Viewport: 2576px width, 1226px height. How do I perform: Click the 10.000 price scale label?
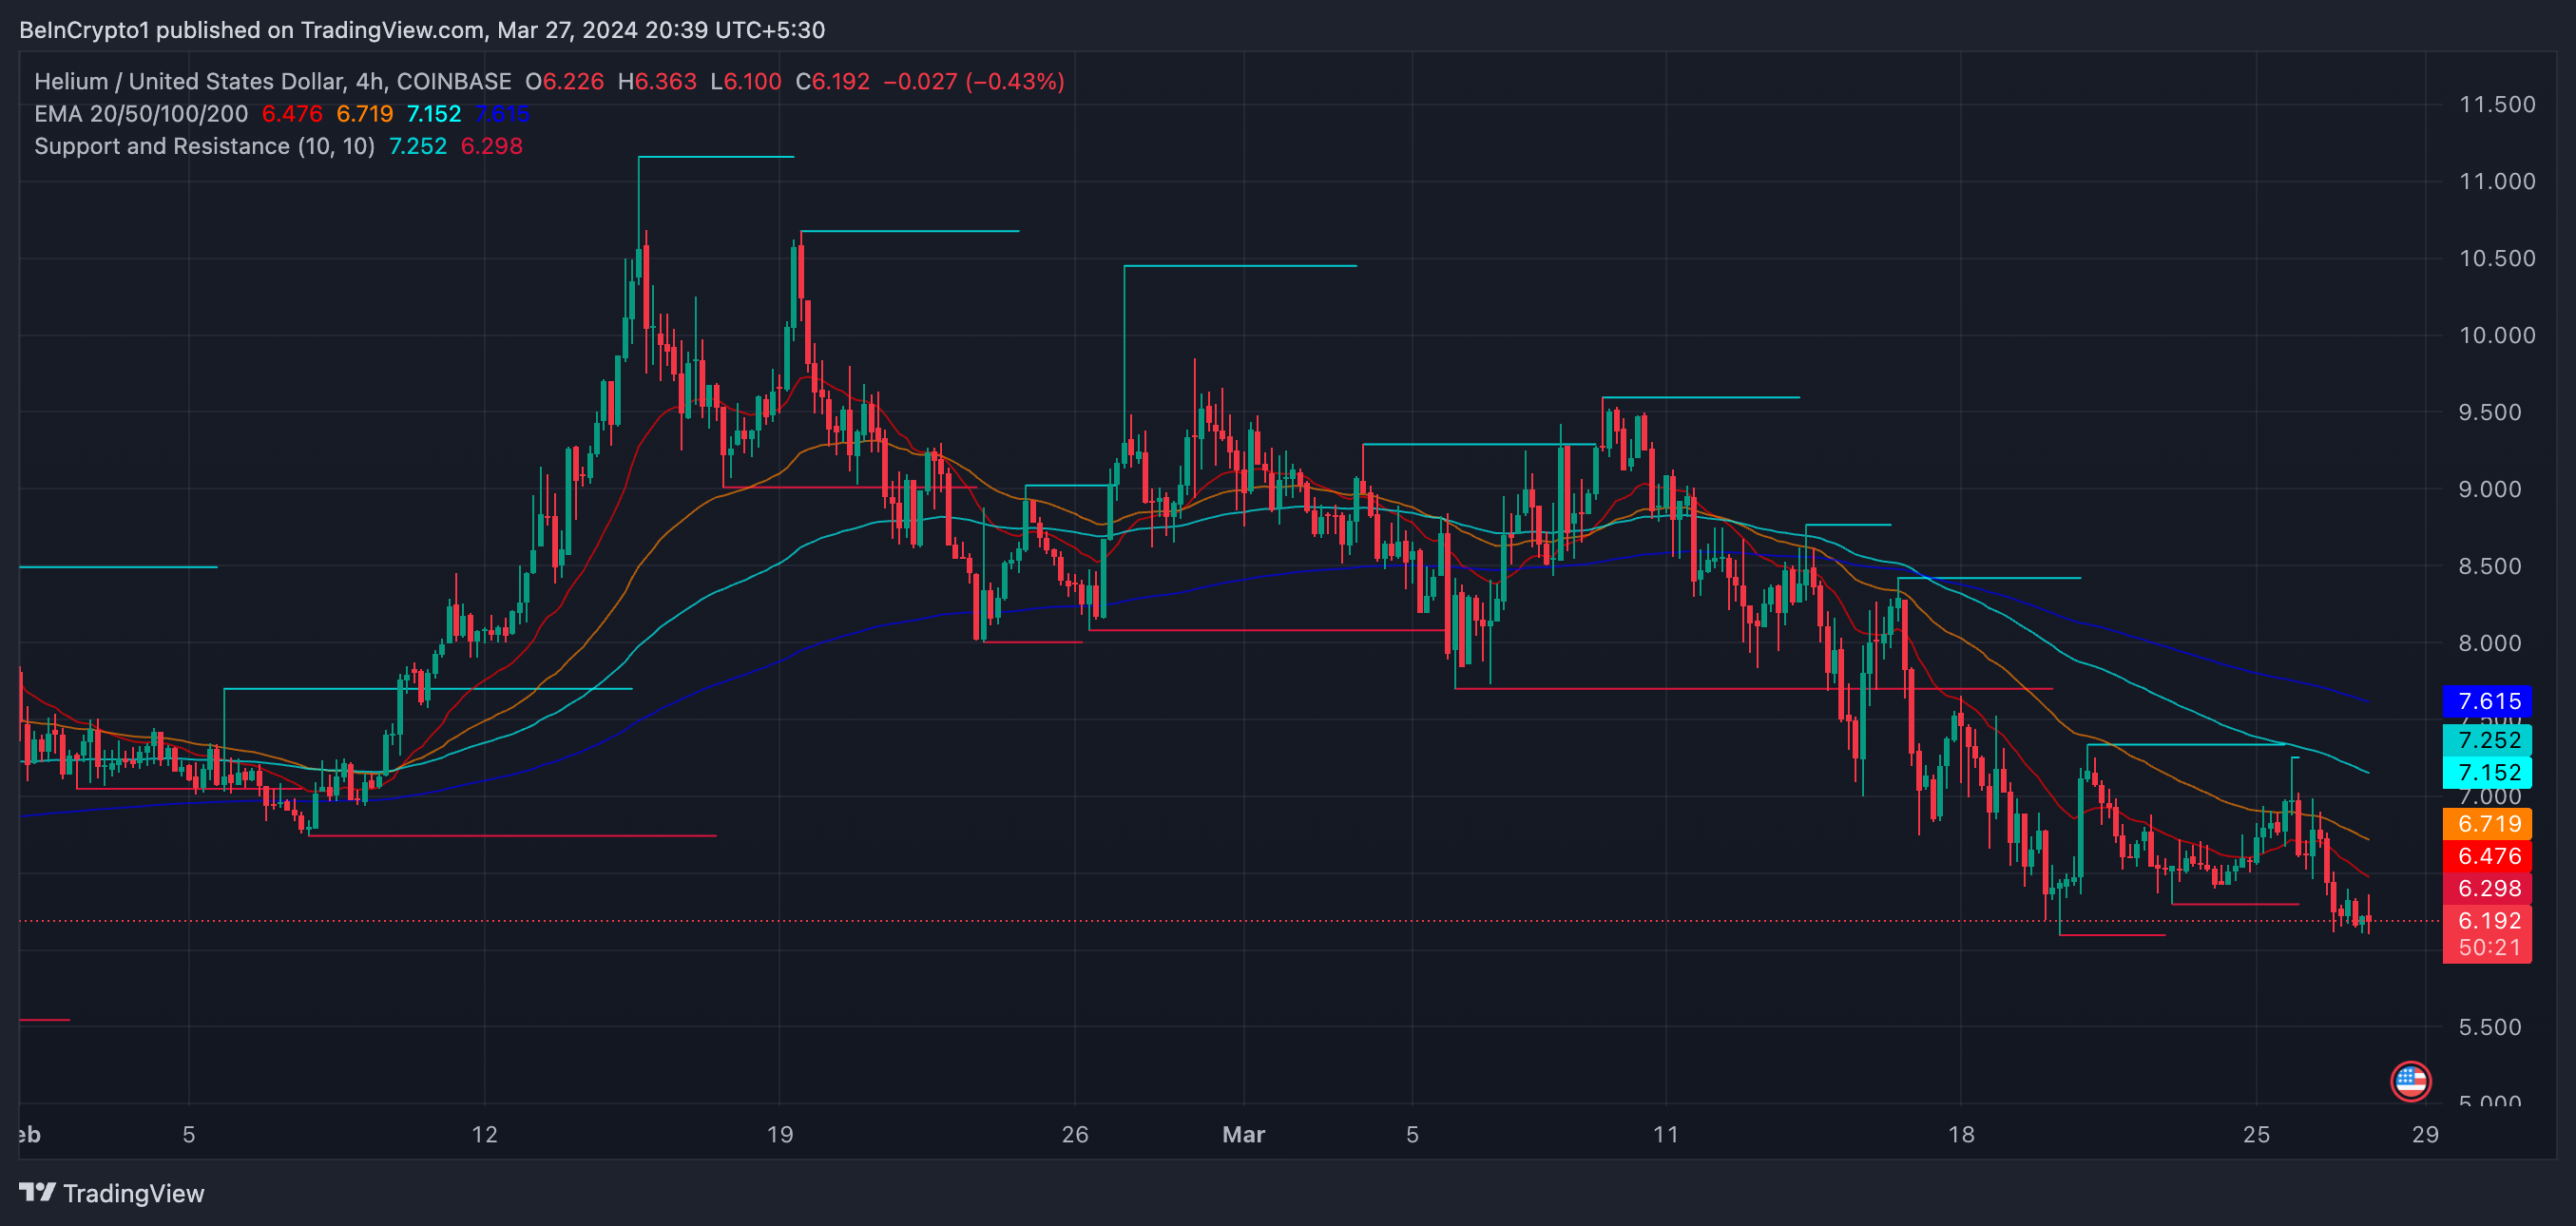click(2496, 335)
